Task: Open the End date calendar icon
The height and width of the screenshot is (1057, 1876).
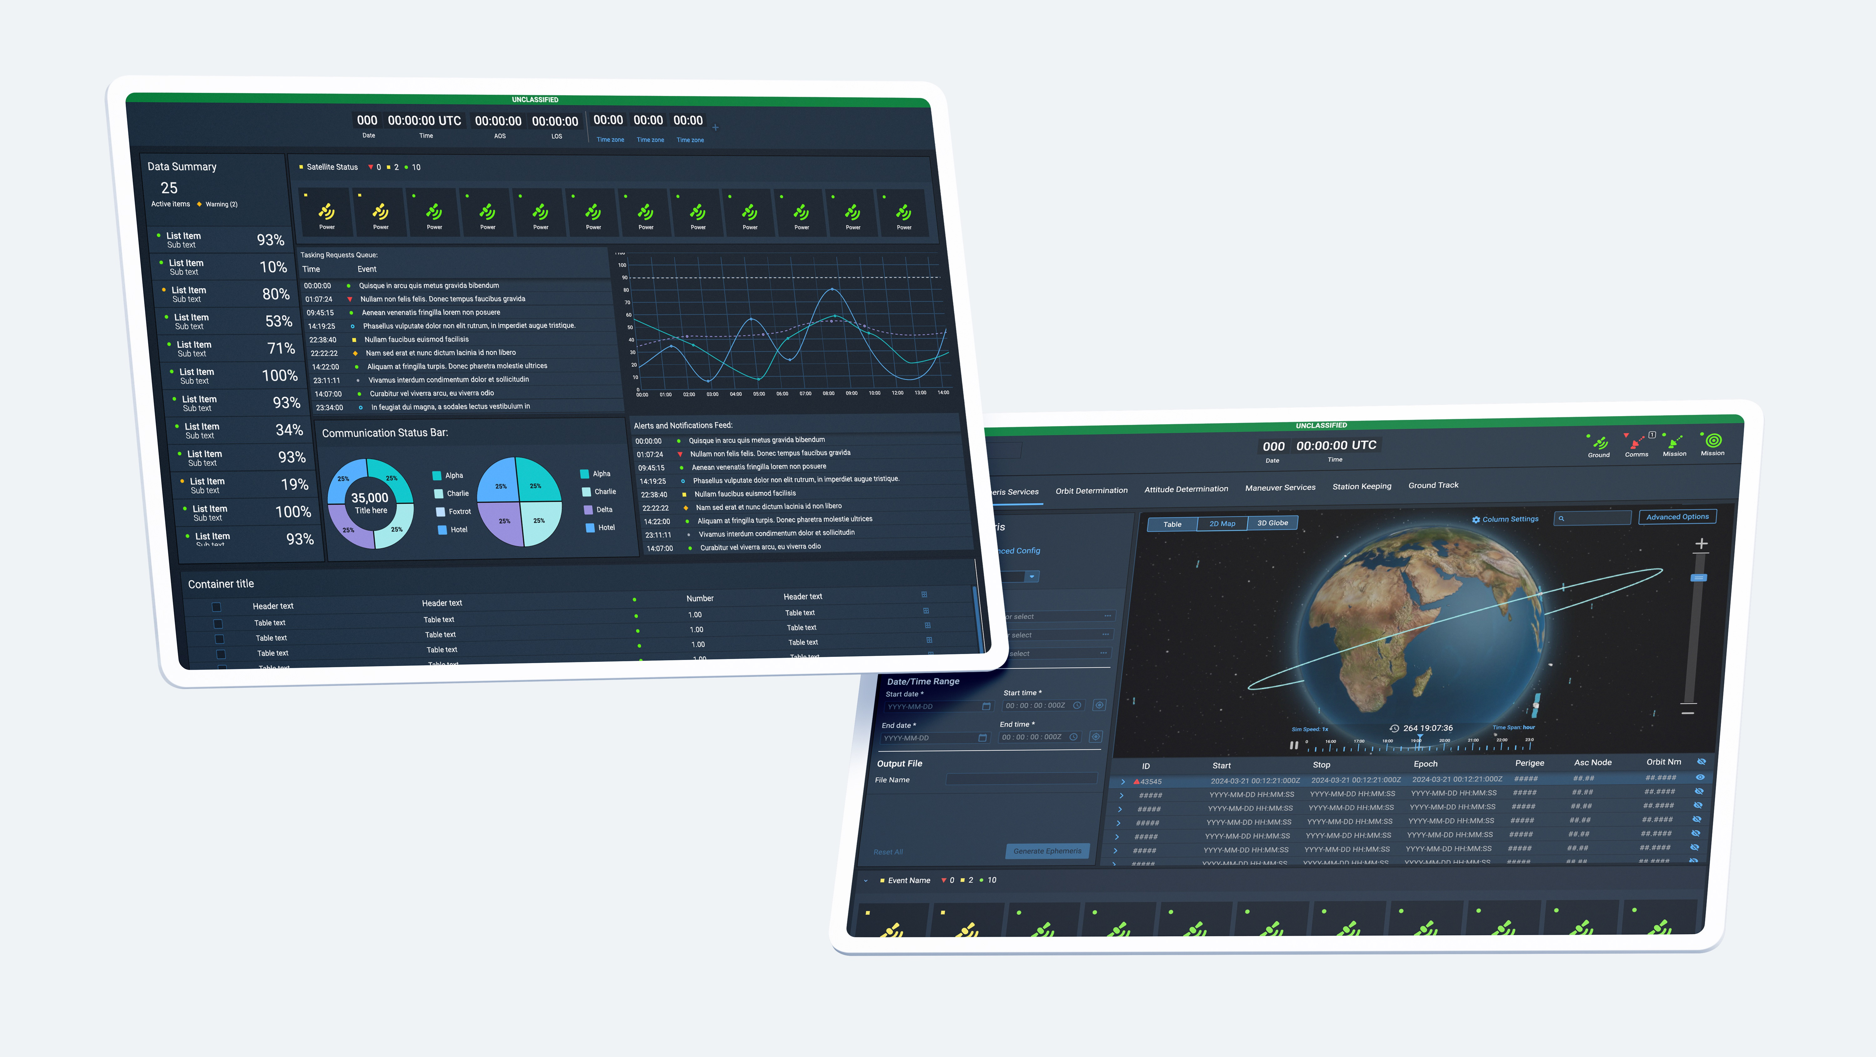Action: tap(982, 737)
